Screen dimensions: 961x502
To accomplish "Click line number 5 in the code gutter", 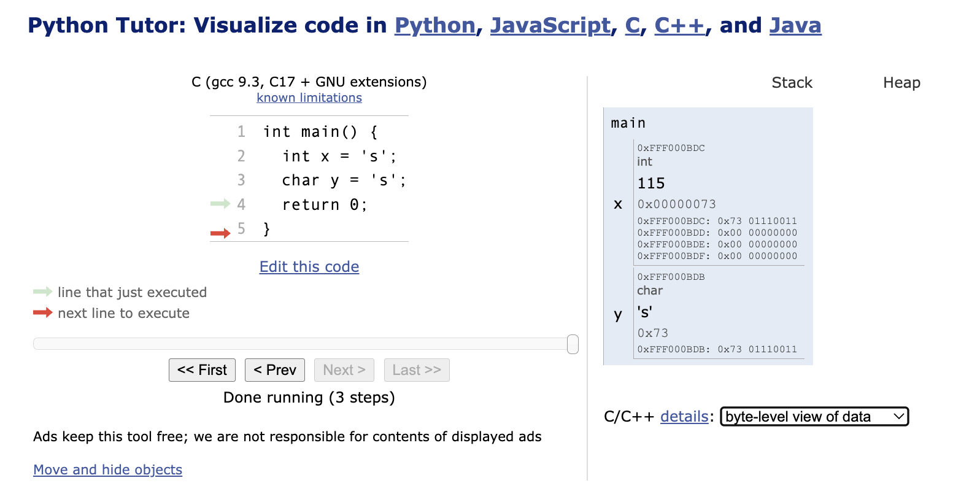I will coord(241,229).
